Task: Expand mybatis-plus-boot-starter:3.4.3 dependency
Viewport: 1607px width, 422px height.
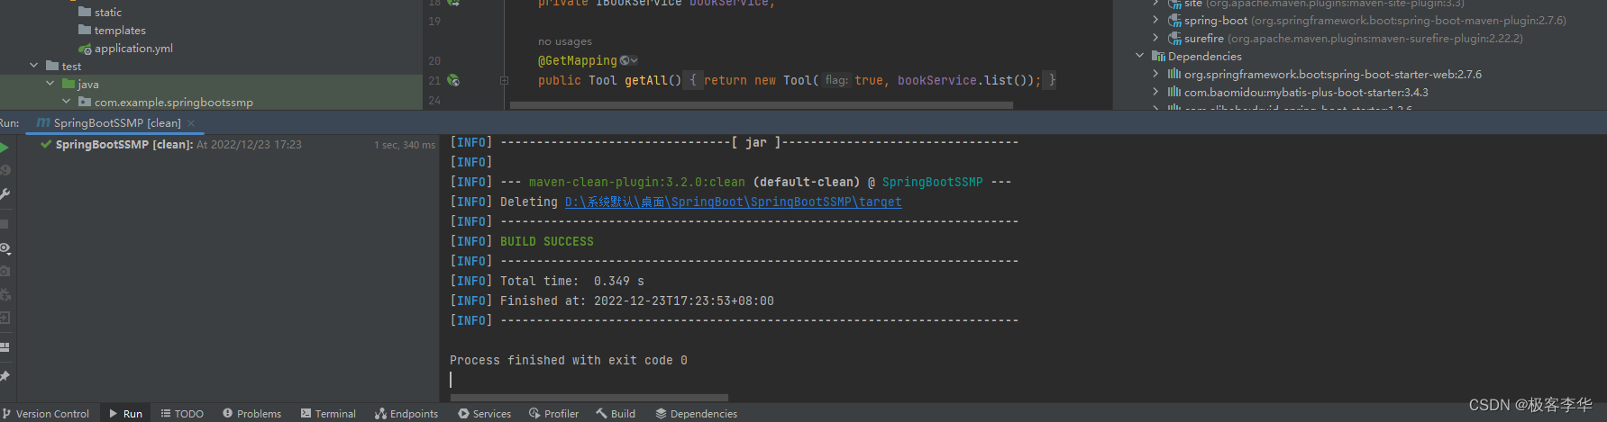Action: tap(1155, 91)
